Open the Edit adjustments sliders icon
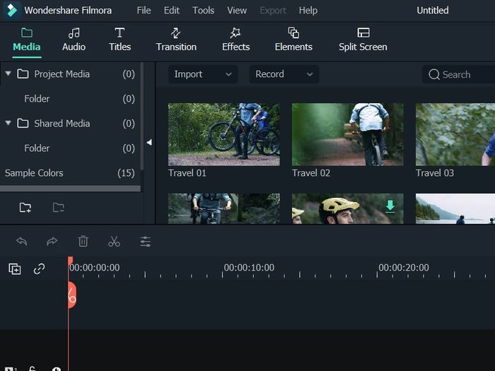Image resolution: width=495 pixels, height=371 pixels. [145, 242]
